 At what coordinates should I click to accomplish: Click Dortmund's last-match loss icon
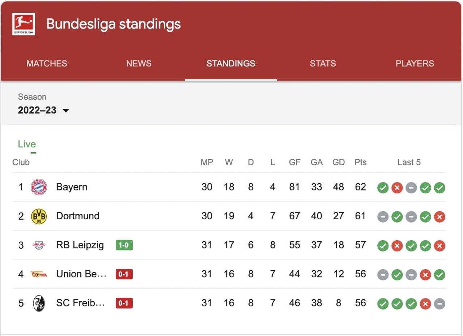pyautogui.click(x=439, y=217)
